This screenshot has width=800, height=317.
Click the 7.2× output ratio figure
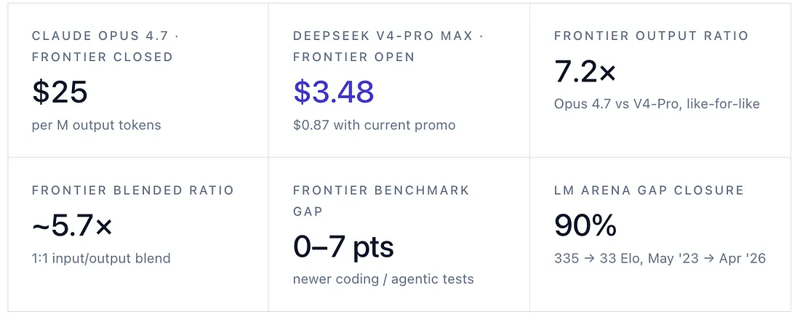(585, 71)
